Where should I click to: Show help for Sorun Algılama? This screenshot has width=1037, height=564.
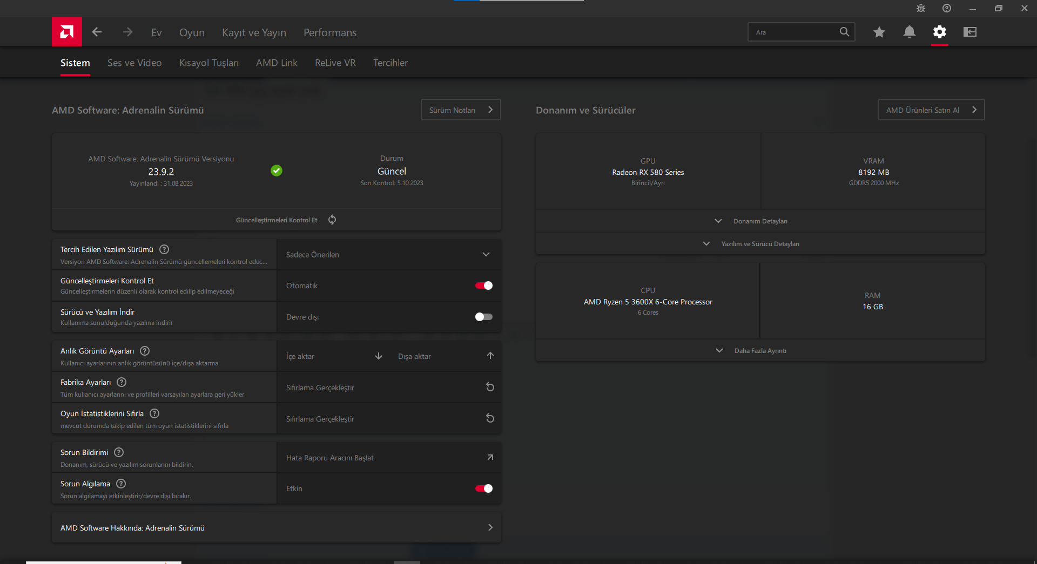[121, 484]
